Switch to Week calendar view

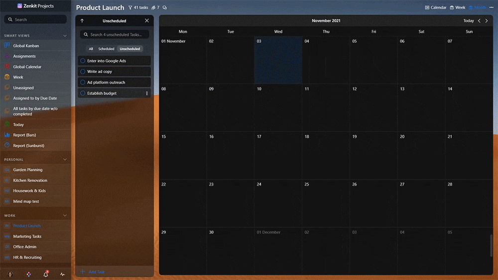pyautogui.click(x=457, y=7)
